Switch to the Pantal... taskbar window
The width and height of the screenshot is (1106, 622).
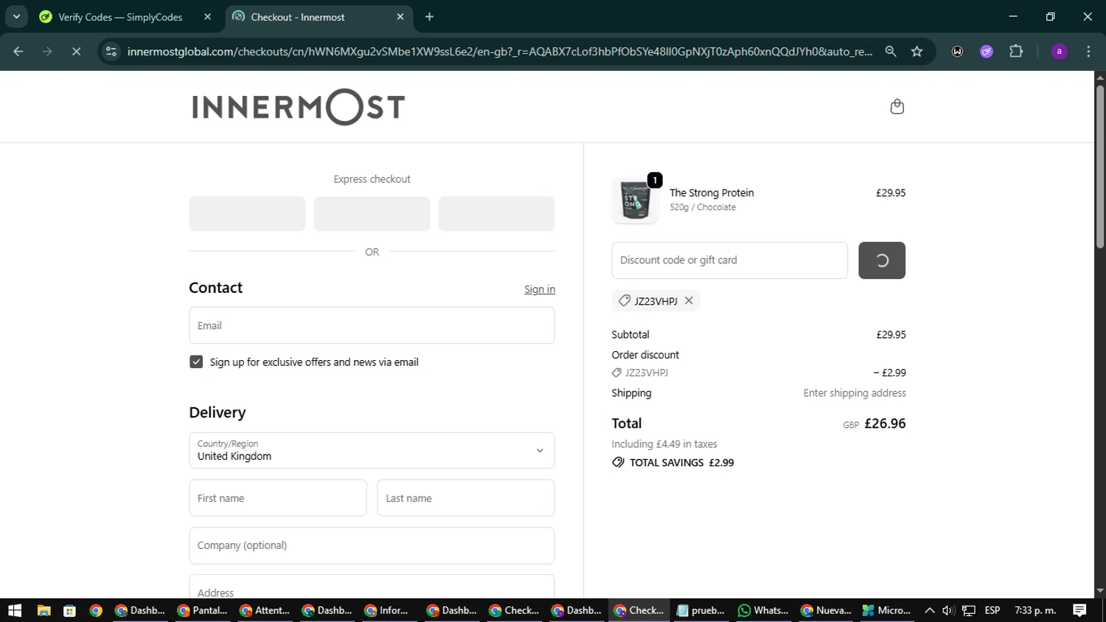click(x=203, y=610)
